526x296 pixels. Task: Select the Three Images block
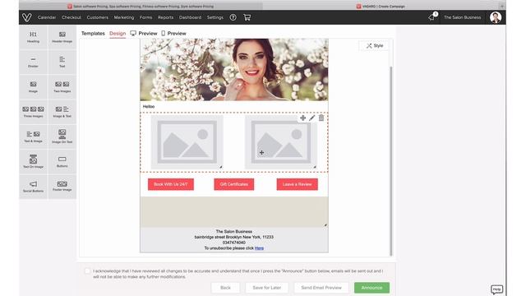pos(33,112)
